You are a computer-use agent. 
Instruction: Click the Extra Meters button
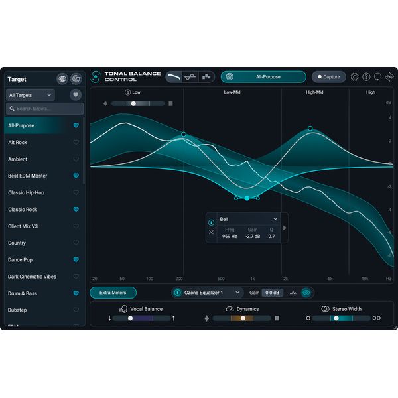pos(113,293)
